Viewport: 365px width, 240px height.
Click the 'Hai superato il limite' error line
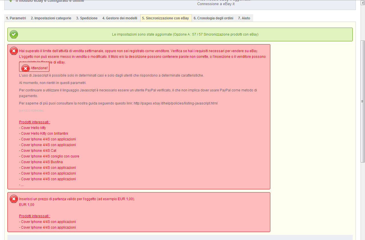(x=139, y=51)
